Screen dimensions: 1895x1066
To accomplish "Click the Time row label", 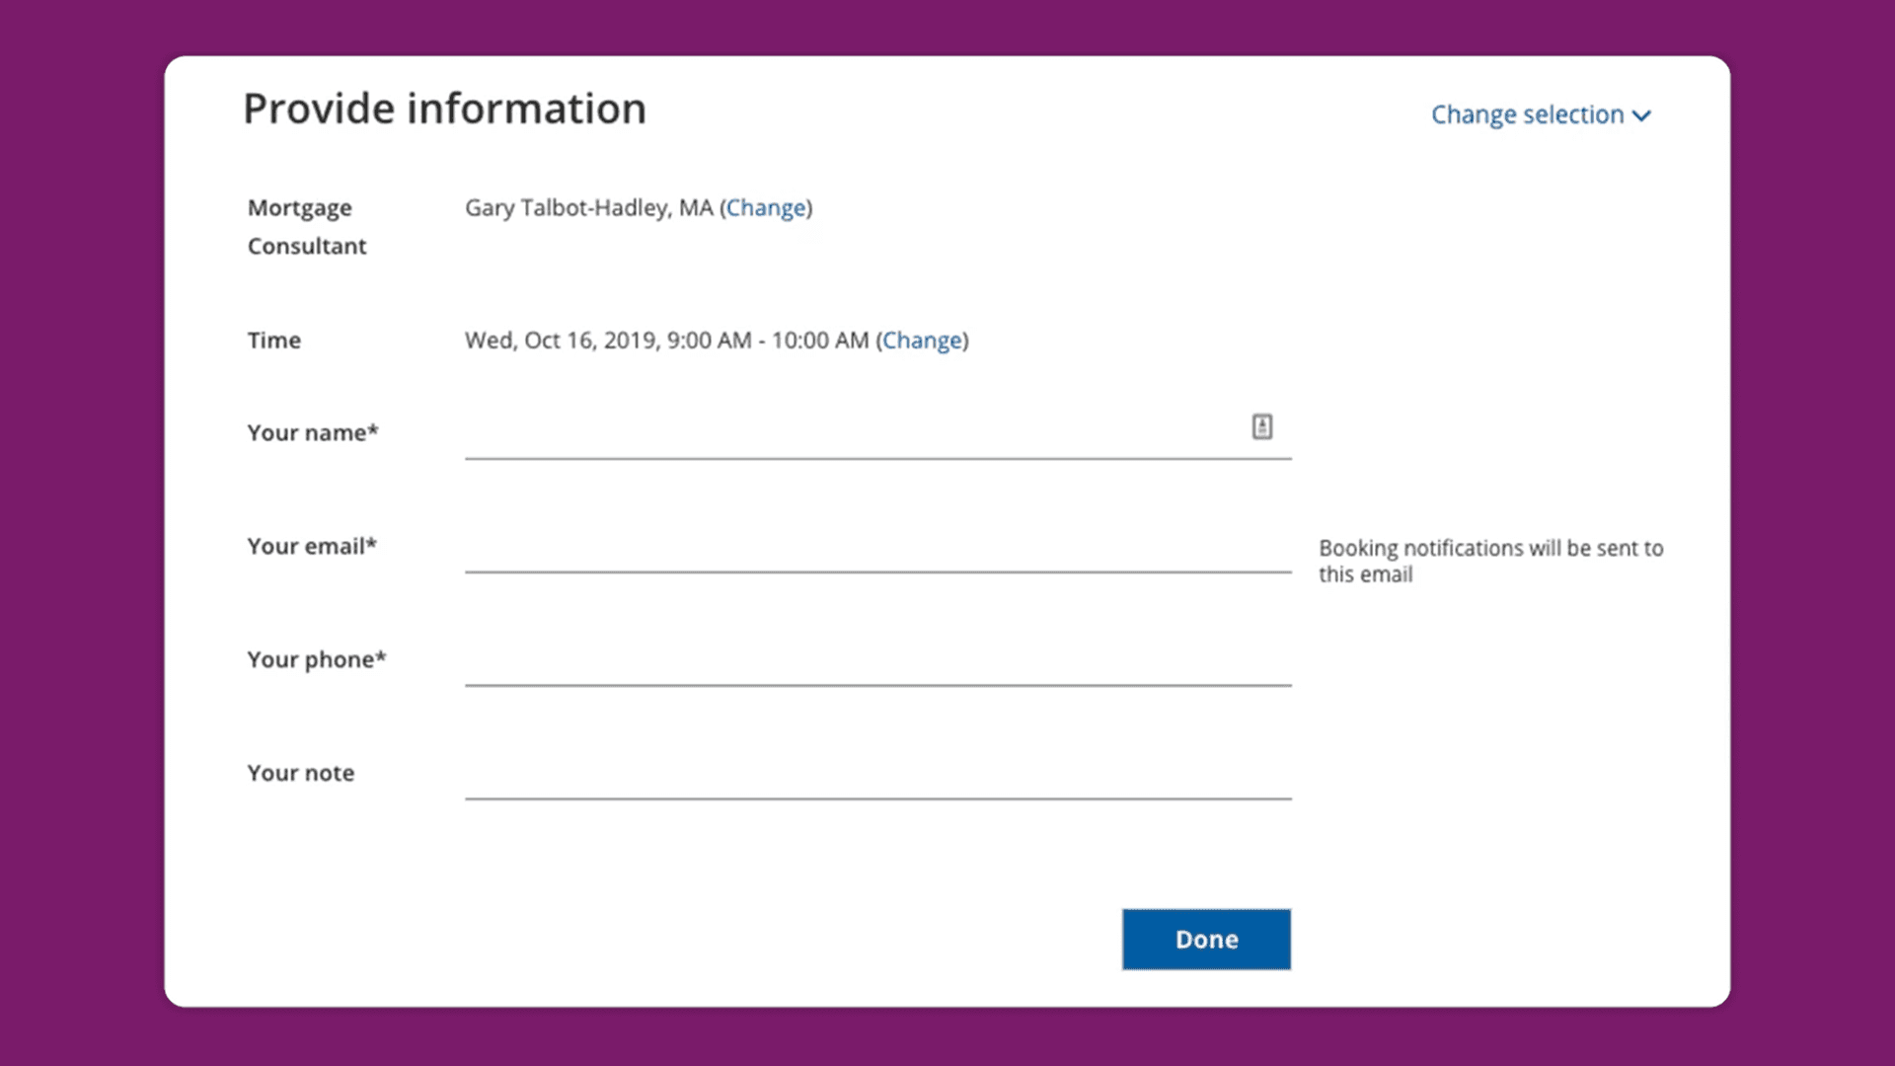I will tap(274, 340).
